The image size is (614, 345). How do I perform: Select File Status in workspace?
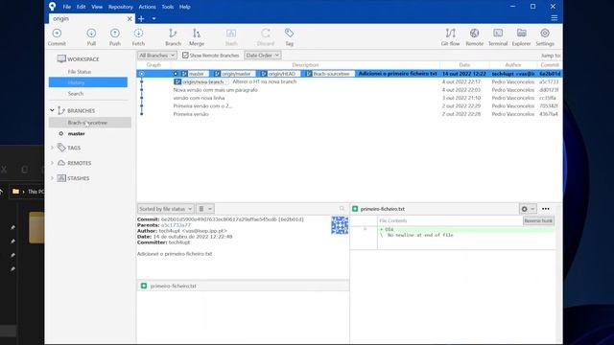(x=80, y=72)
